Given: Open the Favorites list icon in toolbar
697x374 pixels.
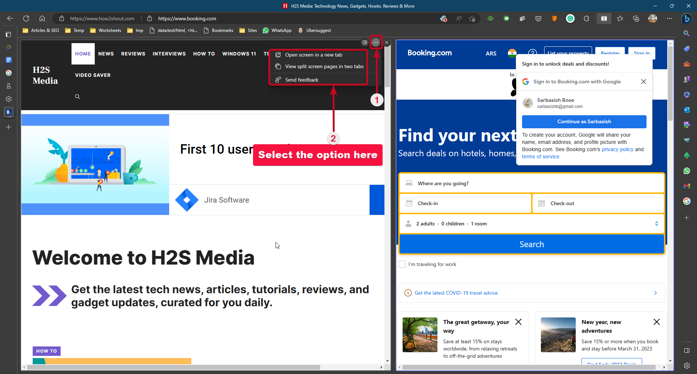Looking at the screenshot, I should click(620, 18).
